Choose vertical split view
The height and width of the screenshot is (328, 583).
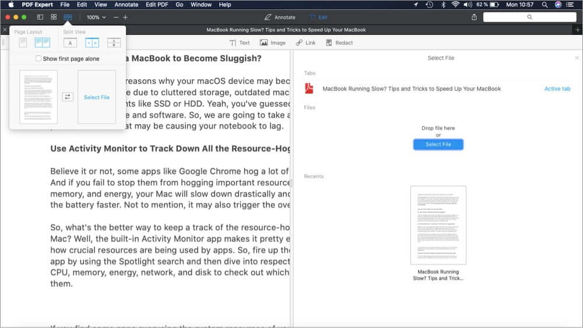[92, 43]
